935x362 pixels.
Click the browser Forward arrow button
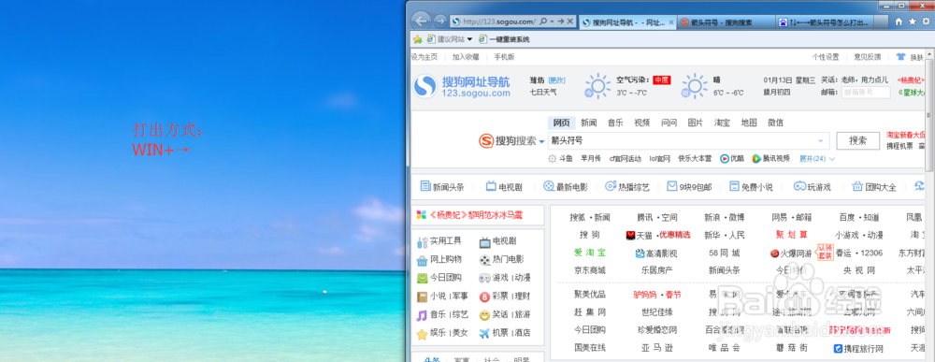click(440, 22)
